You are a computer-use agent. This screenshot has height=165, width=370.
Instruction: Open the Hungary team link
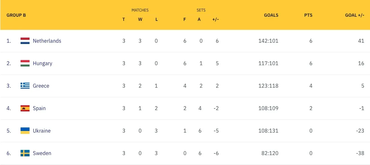pos(42,63)
